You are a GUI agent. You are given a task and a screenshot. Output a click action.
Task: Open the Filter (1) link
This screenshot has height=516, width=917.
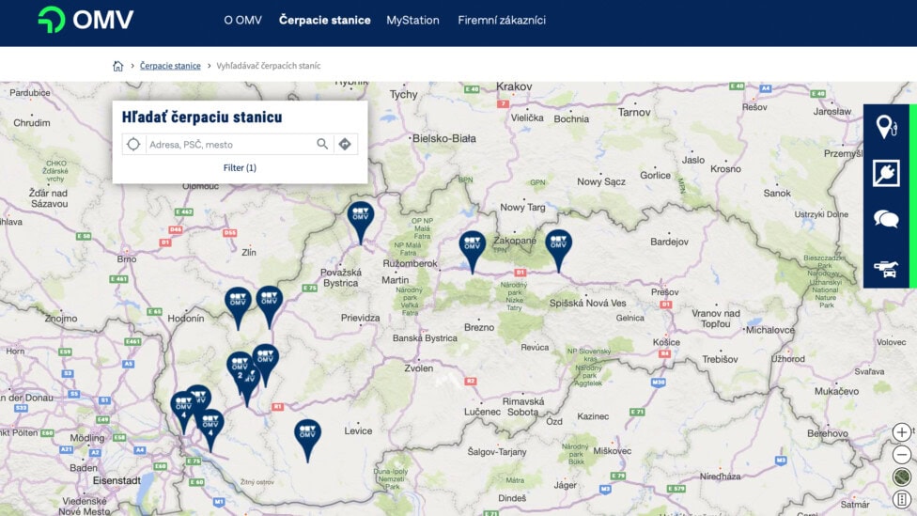pos(240,168)
